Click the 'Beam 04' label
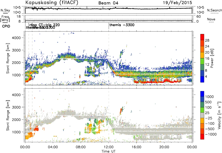Image resolution: width=222 pixels, height=153 pixels. [108, 3]
